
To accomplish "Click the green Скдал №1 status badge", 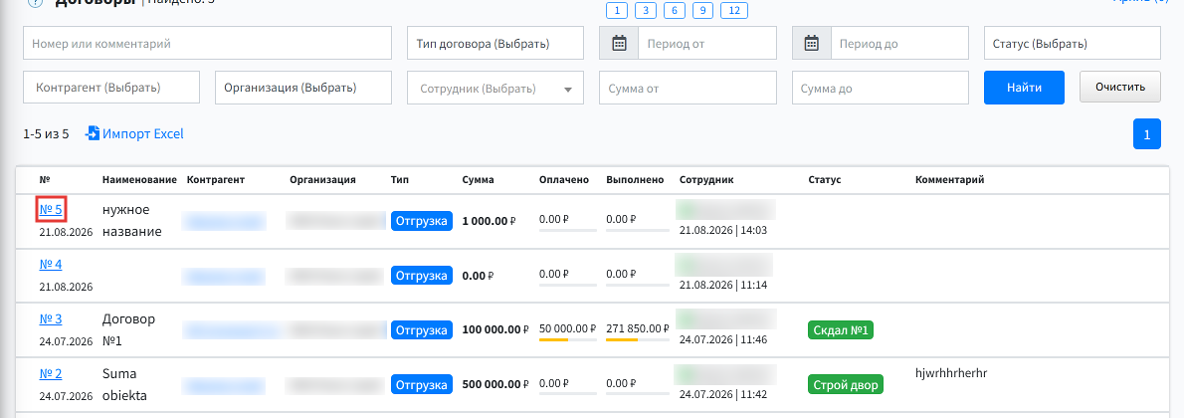I will coord(841,329).
